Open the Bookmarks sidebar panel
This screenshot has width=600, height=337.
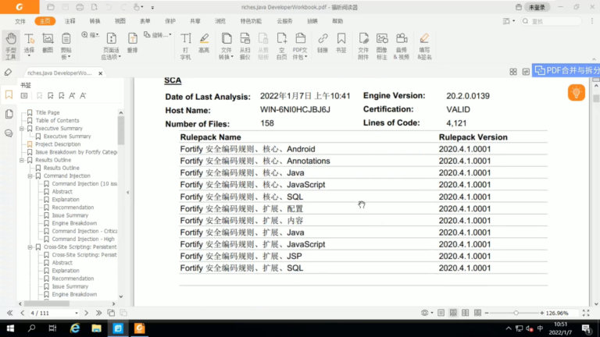tap(9, 94)
